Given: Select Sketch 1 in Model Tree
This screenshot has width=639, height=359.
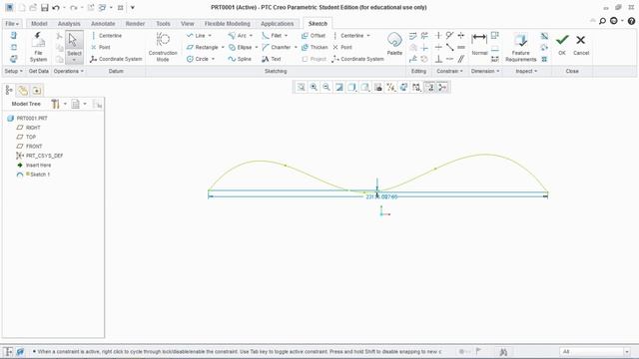Looking at the screenshot, I should click(x=34, y=175).
